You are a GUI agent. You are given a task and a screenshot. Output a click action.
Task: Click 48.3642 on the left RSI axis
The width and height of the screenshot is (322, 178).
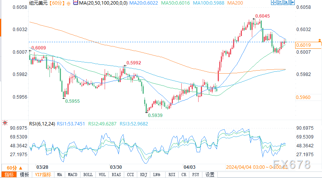[19, 146]
